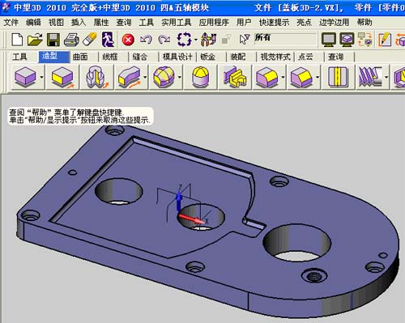This screenshot has width=405, height=323.
Task: Click the linked screens icon
Action: (x=365, y=40)
